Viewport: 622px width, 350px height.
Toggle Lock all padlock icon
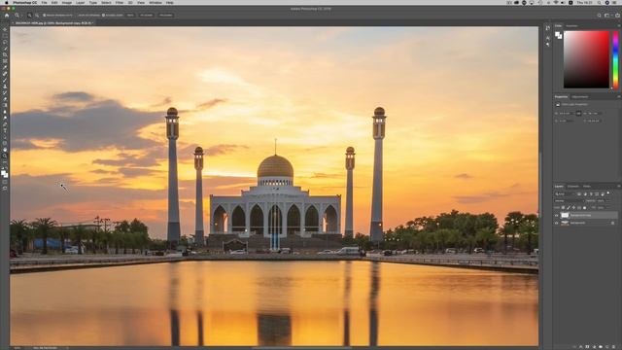(584, 207)
